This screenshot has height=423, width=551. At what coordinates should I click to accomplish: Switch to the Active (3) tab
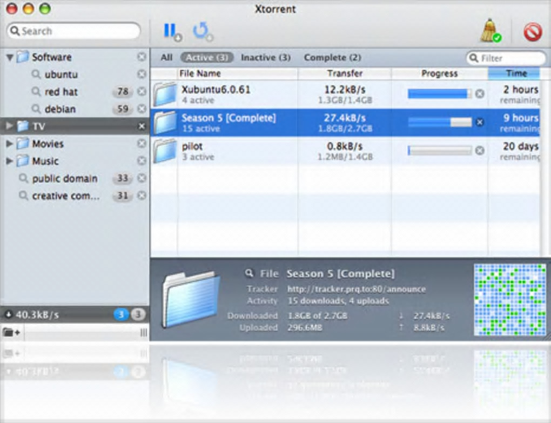[207, 57]
